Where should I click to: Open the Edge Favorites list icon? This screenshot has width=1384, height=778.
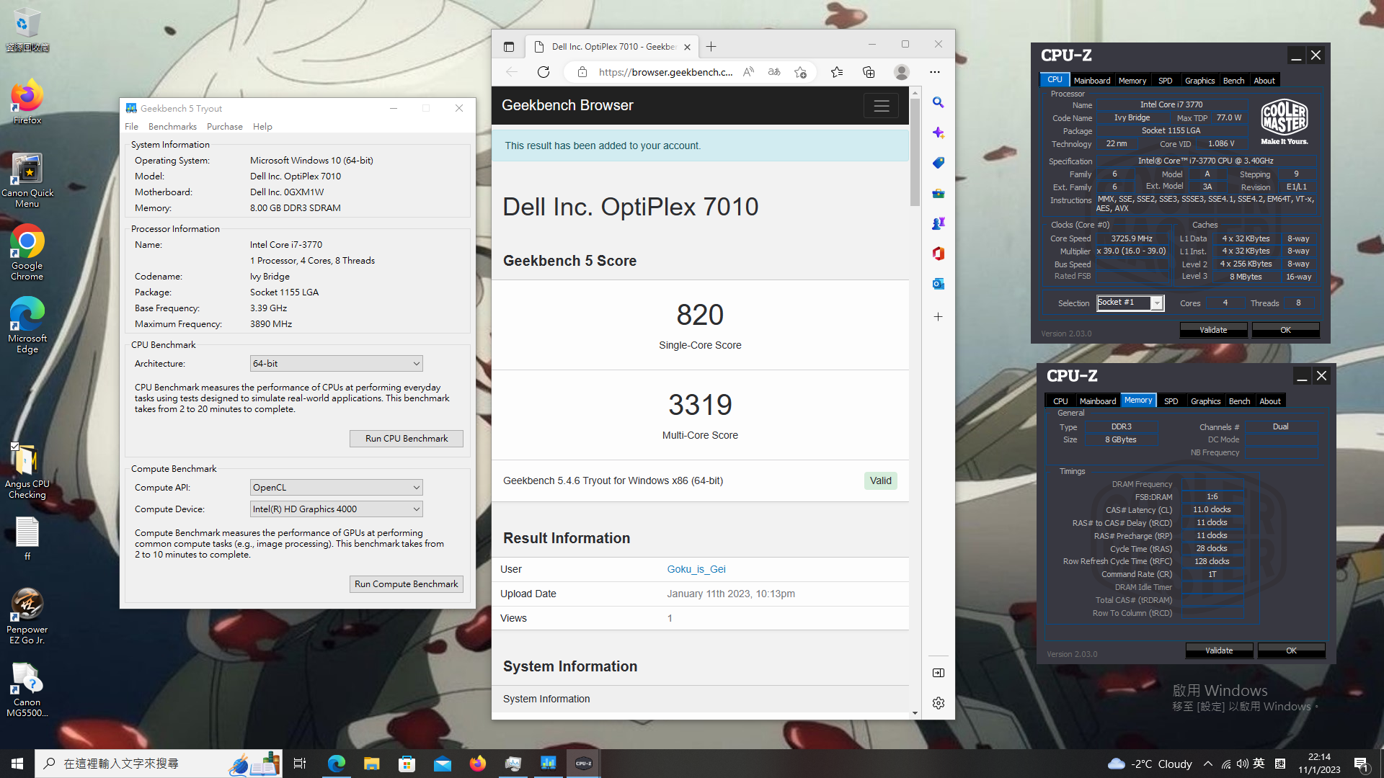836,72
